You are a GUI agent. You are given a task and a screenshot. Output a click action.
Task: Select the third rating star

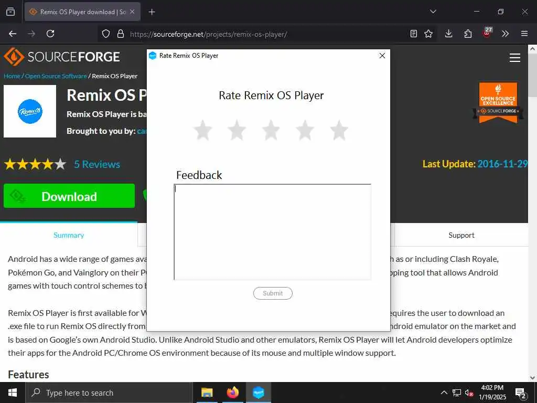tap(271, 130)
